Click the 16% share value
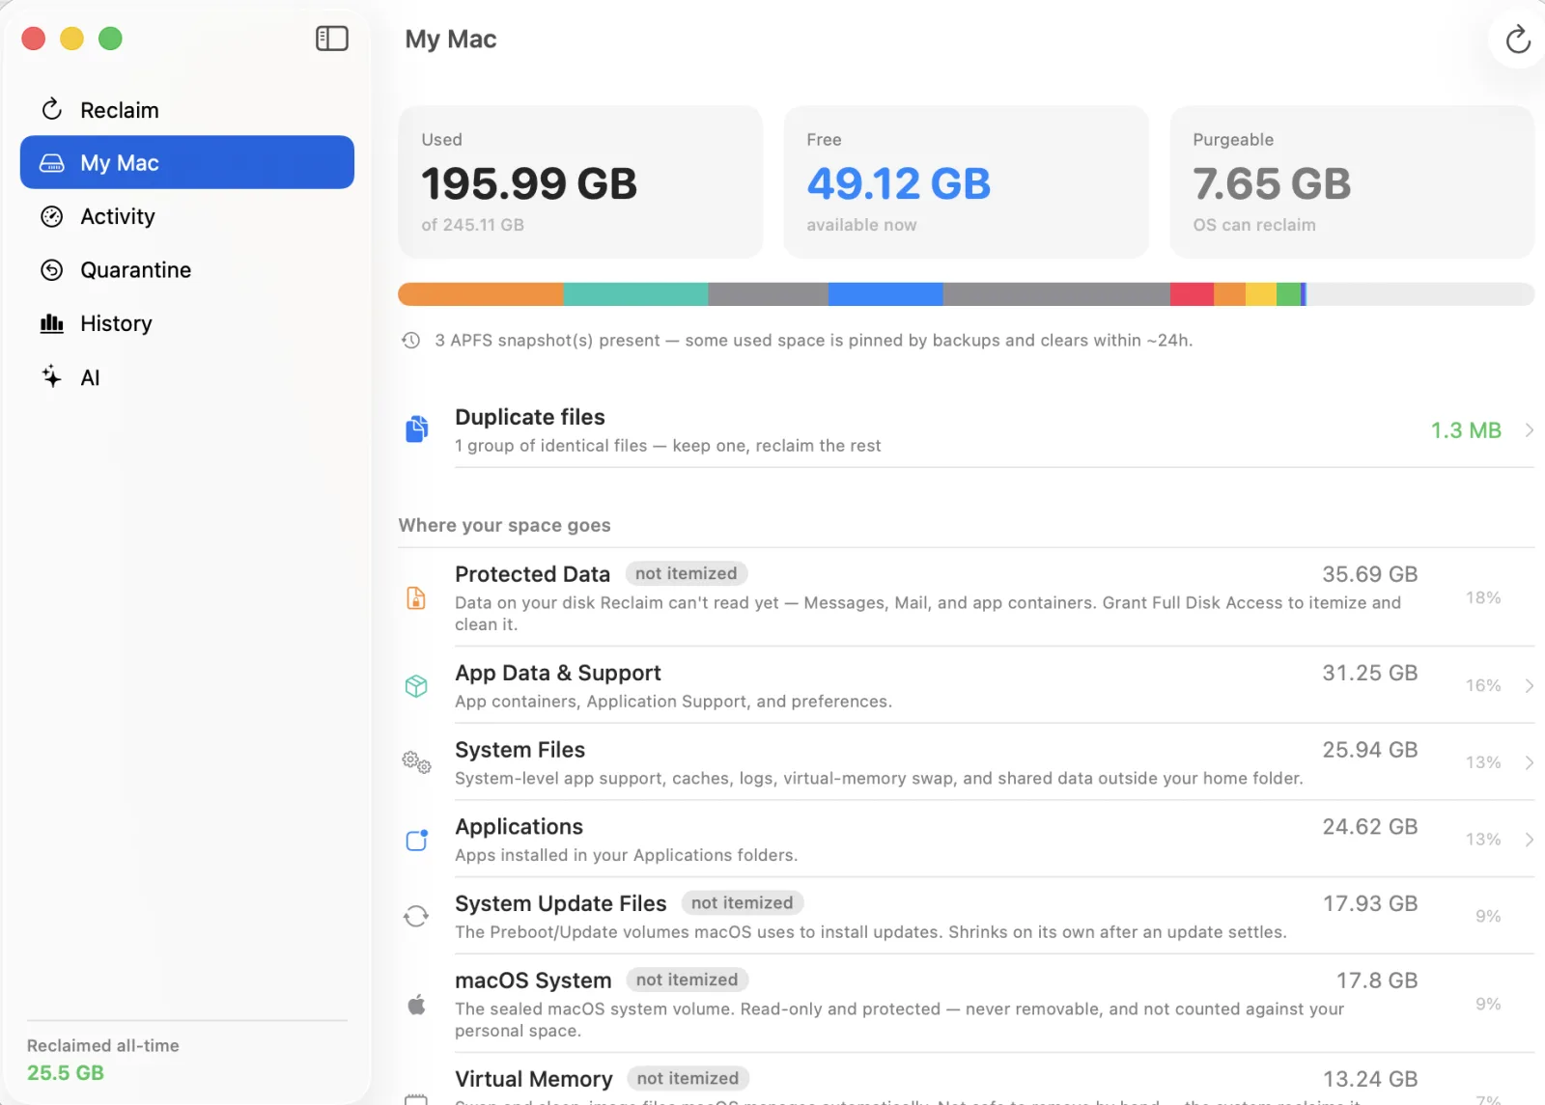Viewport: 1545px width, 1105px height. click(1483, 685)
